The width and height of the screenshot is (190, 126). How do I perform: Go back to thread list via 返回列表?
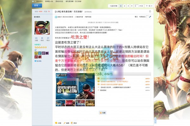[x=113, y=6]
